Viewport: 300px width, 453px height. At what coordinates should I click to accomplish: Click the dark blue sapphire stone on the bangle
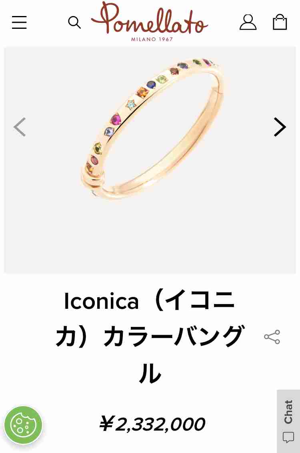[151, 85]
